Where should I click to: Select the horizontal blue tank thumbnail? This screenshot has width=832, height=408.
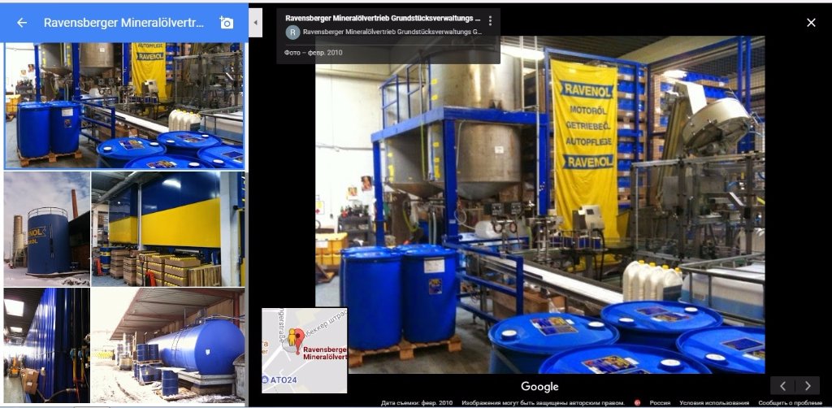coord(168,345)
